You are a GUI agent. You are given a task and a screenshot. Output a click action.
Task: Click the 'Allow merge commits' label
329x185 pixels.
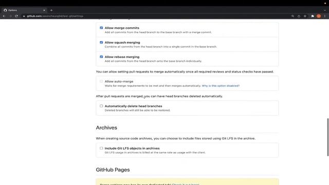tap(122, 28)
